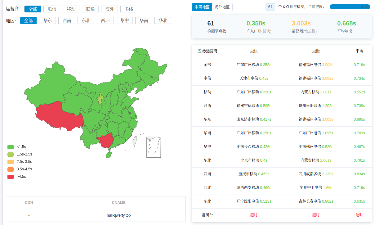Viewport: 375px width, 225px height.
Task: Filter region by 西南
Action: point(67,20)
